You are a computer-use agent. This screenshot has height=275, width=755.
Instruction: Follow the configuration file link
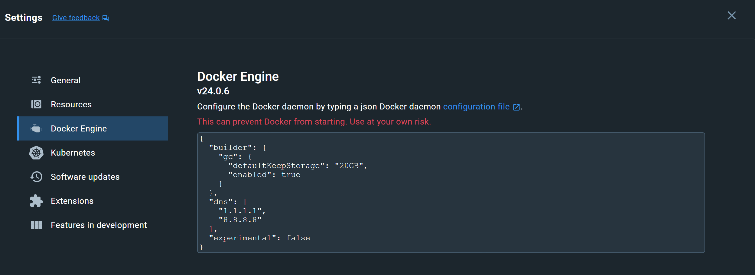tap(476, 107)
